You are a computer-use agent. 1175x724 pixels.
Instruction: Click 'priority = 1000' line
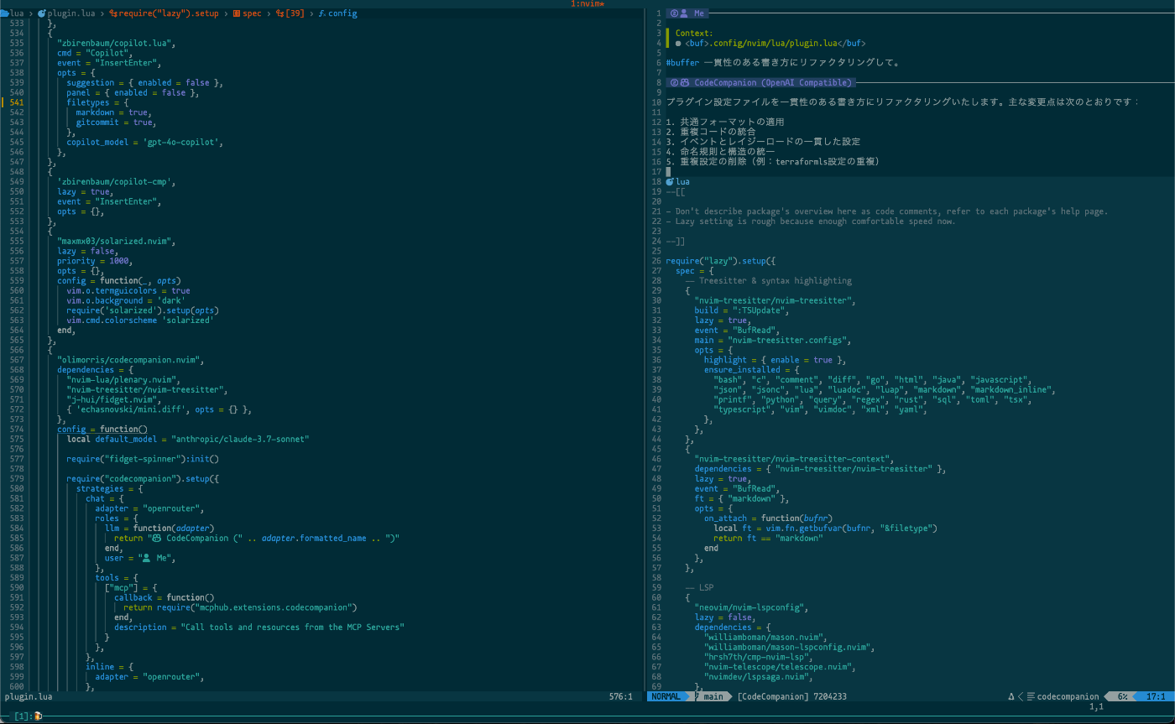point(94,261)
